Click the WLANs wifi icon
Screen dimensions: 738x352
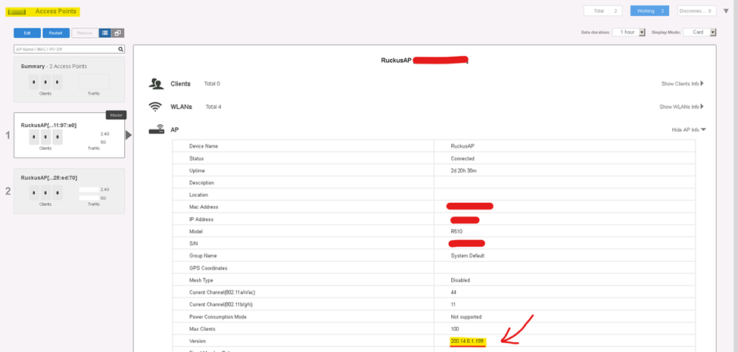pos(156,107)
